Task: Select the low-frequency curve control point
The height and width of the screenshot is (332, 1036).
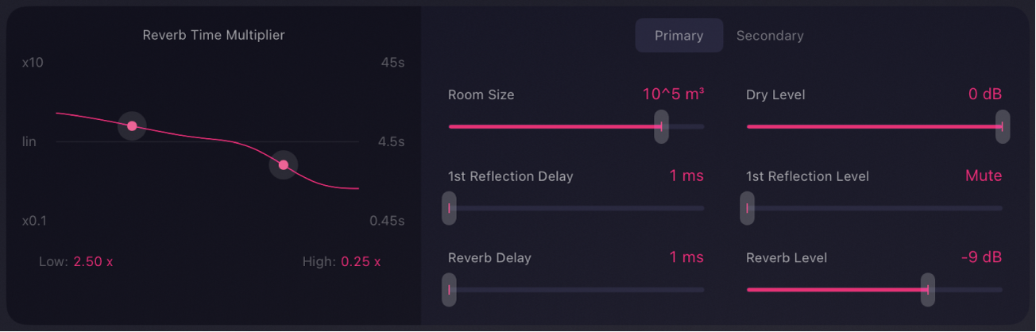Action: pyautogui.click(x=132, y=126)
